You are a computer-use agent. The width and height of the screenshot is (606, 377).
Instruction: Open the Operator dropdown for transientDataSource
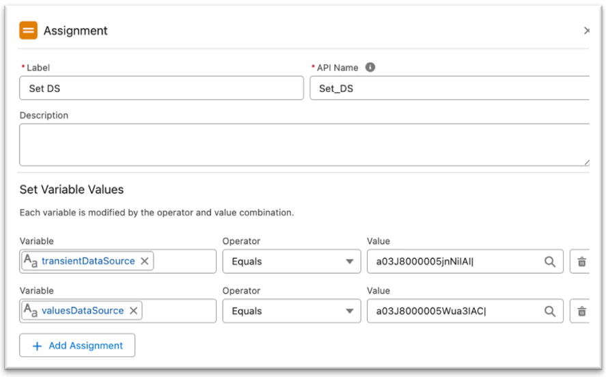point(292,262)
